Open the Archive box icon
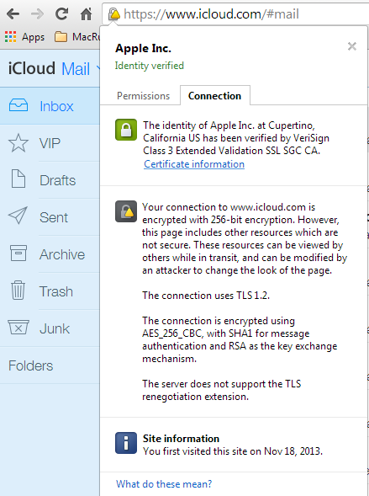 [18, 253]
